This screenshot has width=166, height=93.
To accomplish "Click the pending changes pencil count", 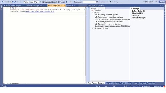I will tap(139, 86).
